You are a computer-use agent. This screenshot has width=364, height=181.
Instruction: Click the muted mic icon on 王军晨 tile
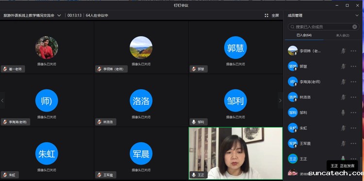click(x=99, y=175)
